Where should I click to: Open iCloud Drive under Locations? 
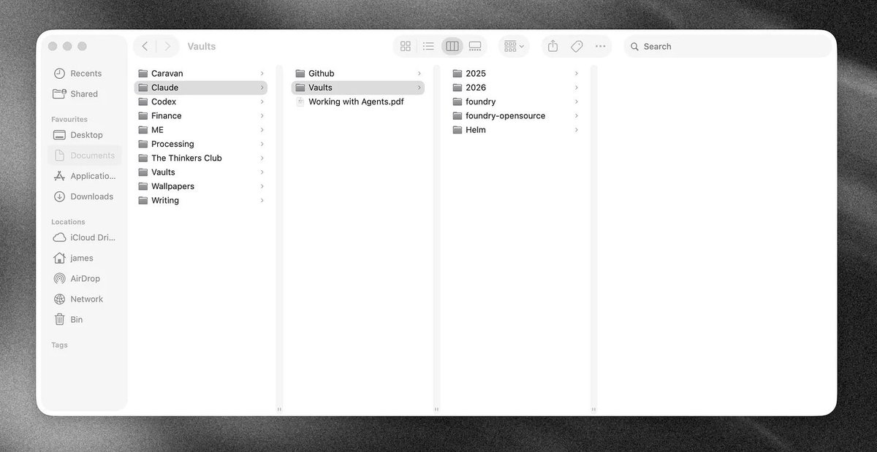85,237
